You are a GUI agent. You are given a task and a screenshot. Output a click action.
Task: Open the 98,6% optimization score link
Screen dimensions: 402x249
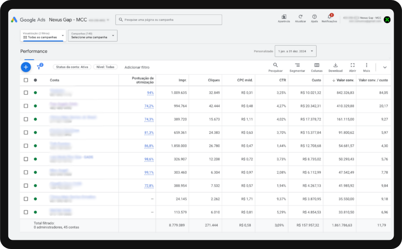point(149,159)
